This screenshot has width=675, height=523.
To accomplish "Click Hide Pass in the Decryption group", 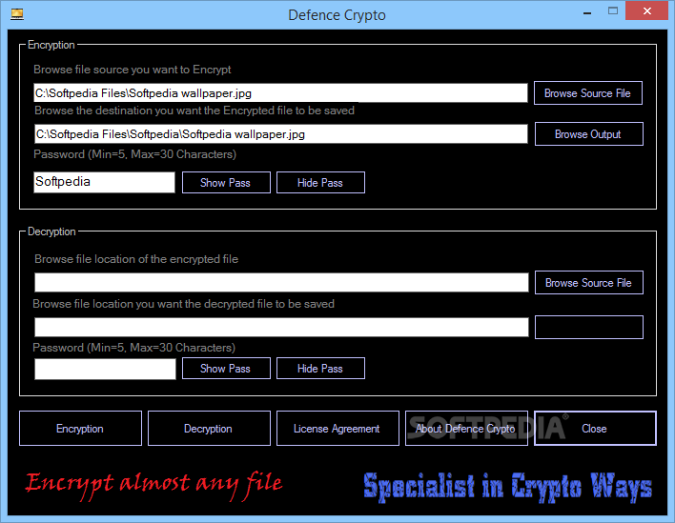I will (320, 368).
